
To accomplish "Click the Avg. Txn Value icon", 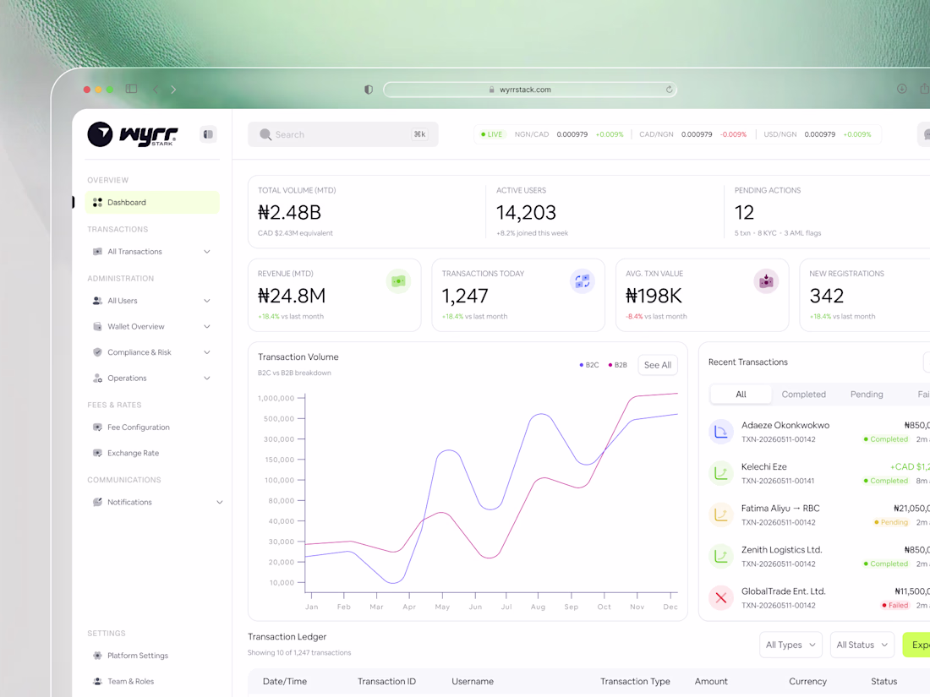I will [766, 281].
